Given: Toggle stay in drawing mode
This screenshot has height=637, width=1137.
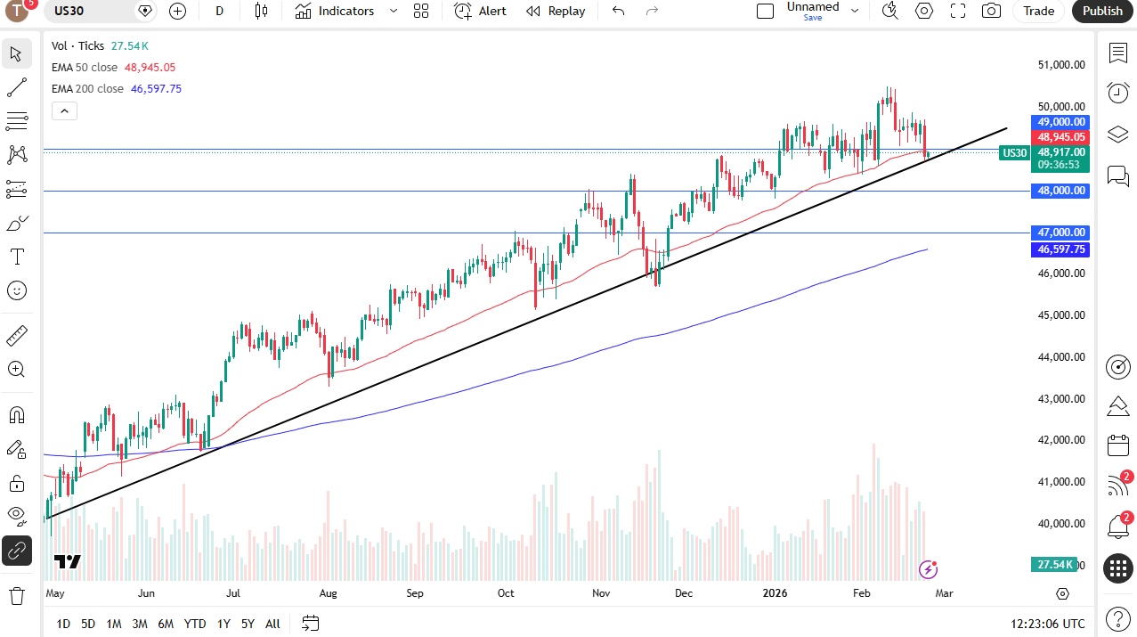Looking at the screenshot, I should tap(16, 449).
